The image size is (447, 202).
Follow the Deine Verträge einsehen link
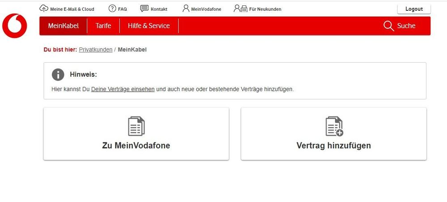[123, 89]
